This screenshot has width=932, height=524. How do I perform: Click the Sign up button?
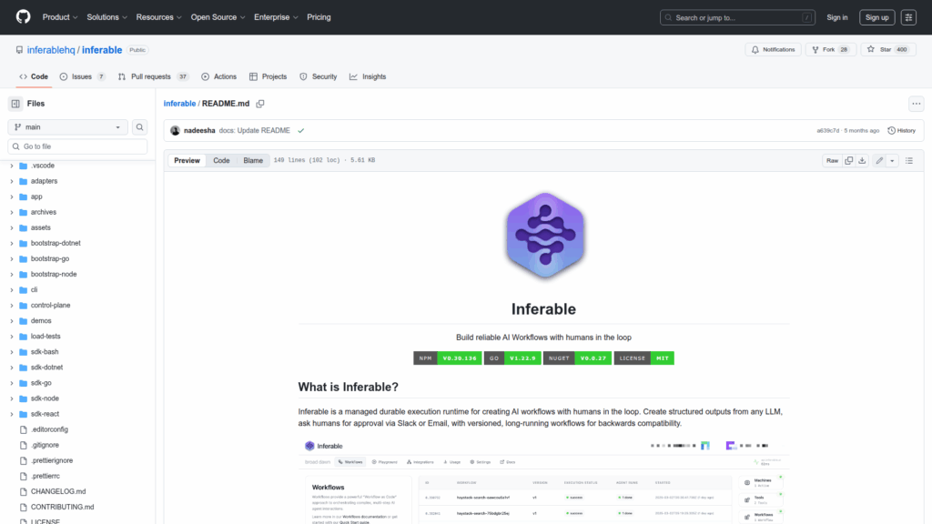coord(877,17)
